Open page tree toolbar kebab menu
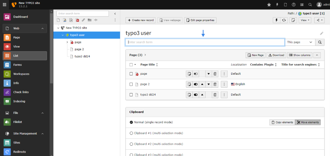330x156 pixels. (115, 20)
